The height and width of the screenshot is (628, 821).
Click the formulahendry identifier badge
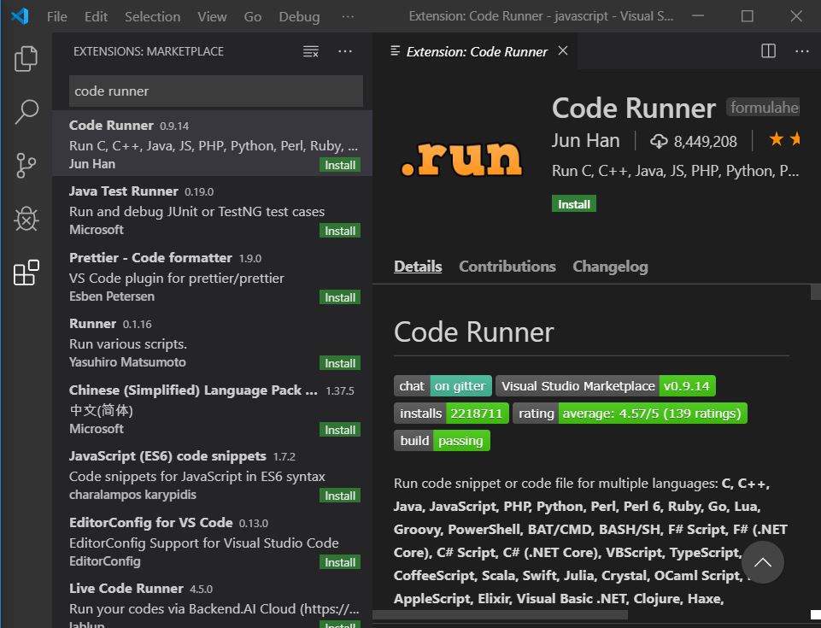(x=764, y=108)
